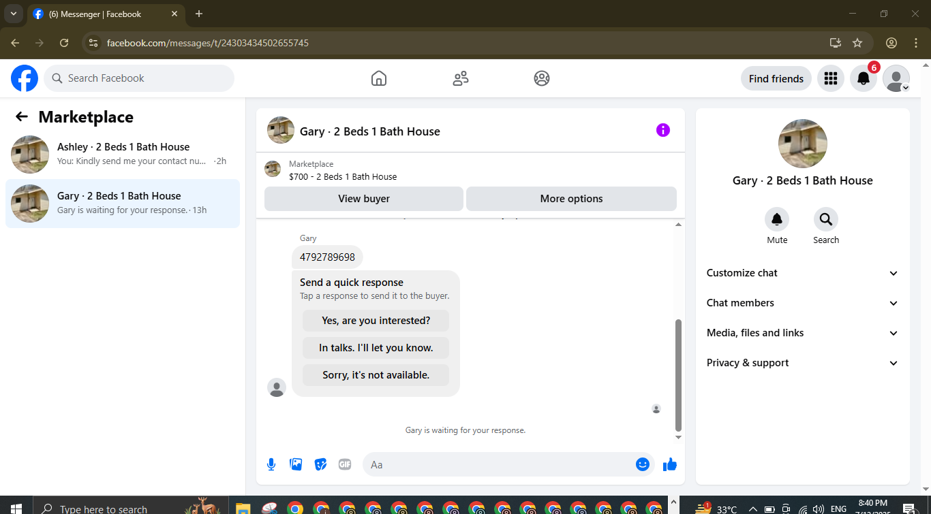
Task: Select Gary 2 Beds 1 Bath House conversation
Action: click(123, 204)
